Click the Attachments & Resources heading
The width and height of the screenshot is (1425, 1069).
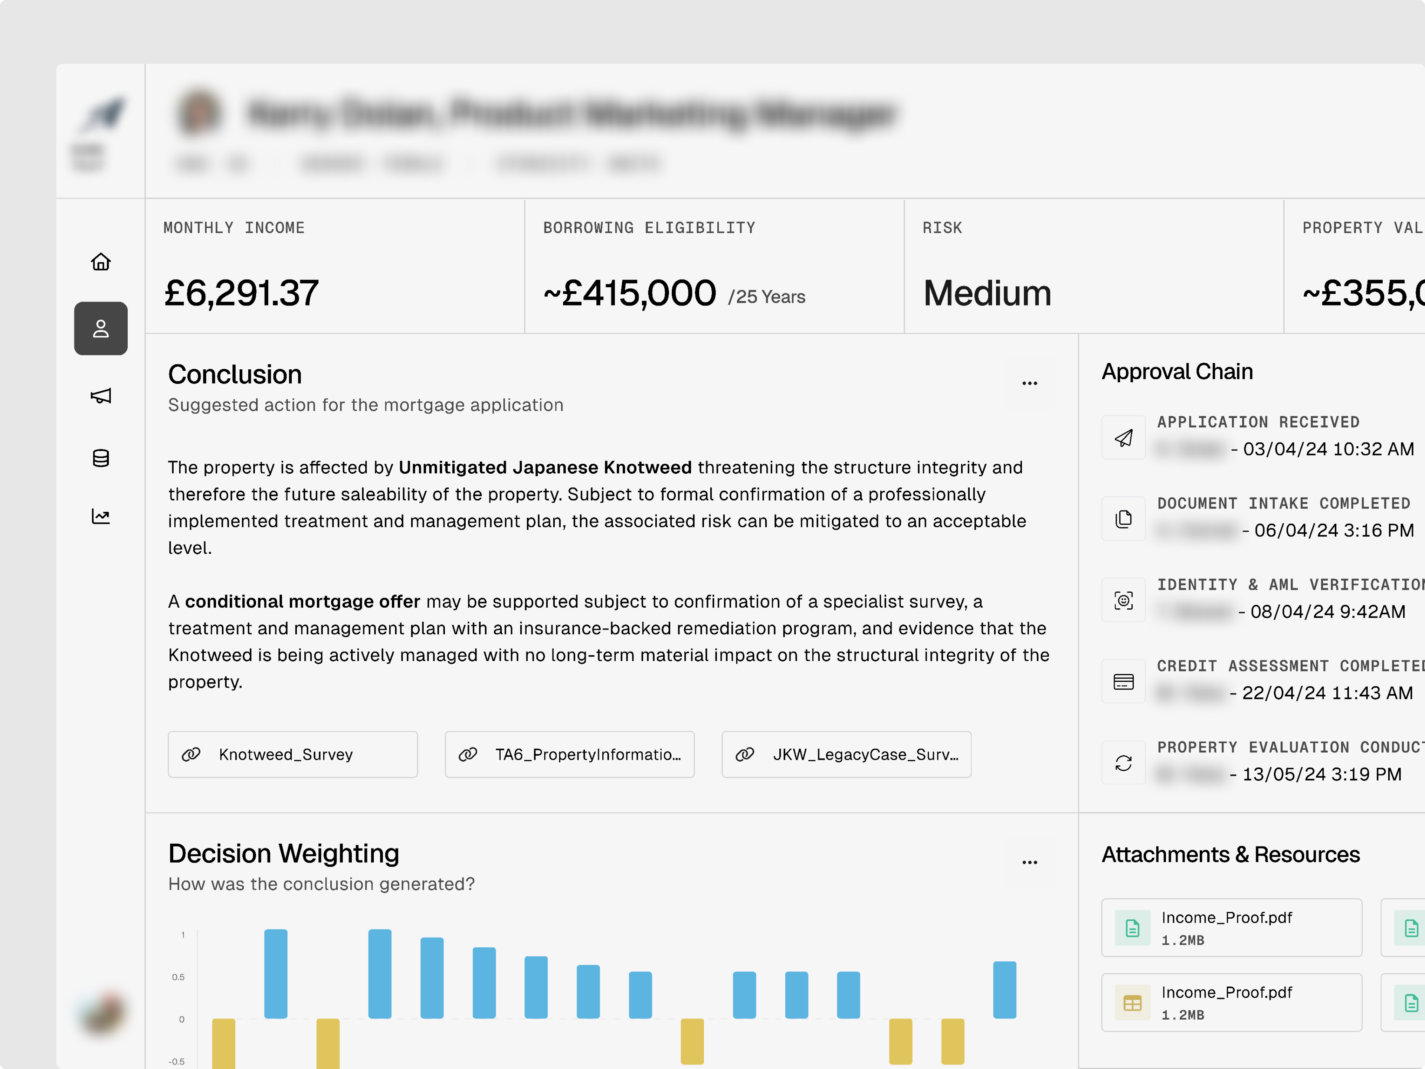coord(1231,854)
